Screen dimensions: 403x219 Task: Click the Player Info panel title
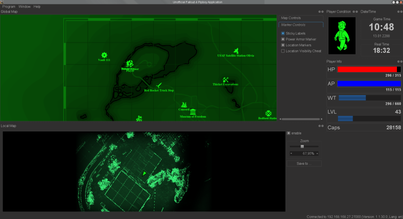(x=334, y=61)
